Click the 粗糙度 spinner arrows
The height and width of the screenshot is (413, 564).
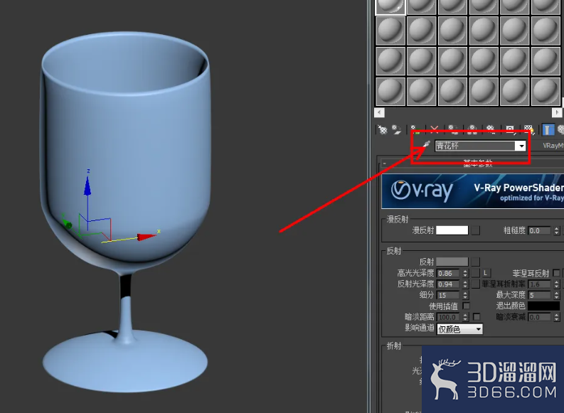point(556,231)
